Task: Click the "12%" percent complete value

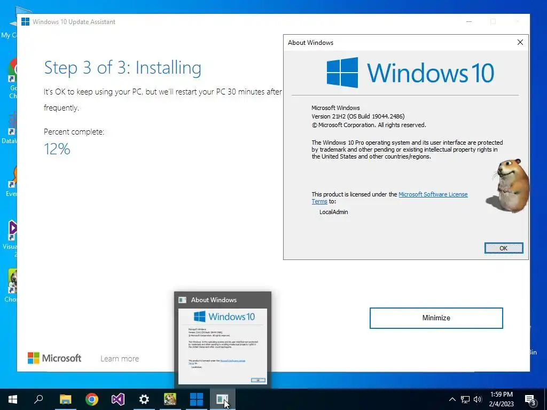Action: point(57,149)
